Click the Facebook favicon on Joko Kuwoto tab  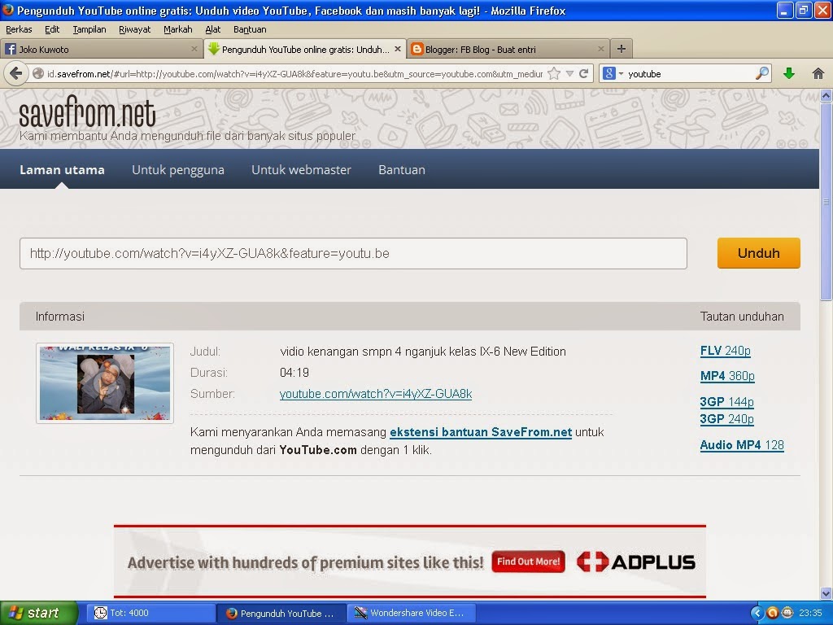(10, 49)
